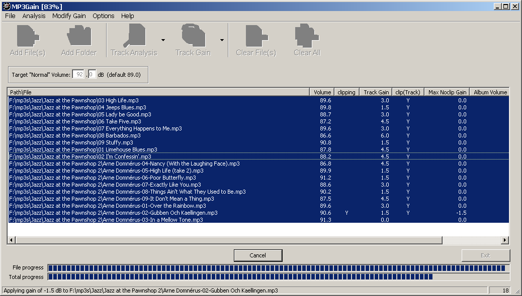This screenshot has height=296, width=522.
Task: Select the row 06 Take Five.mp3
Action: click(258, 121)
